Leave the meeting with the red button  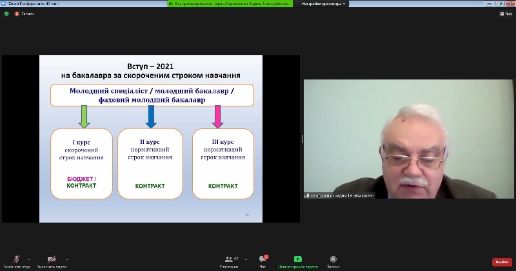(502, 262)
